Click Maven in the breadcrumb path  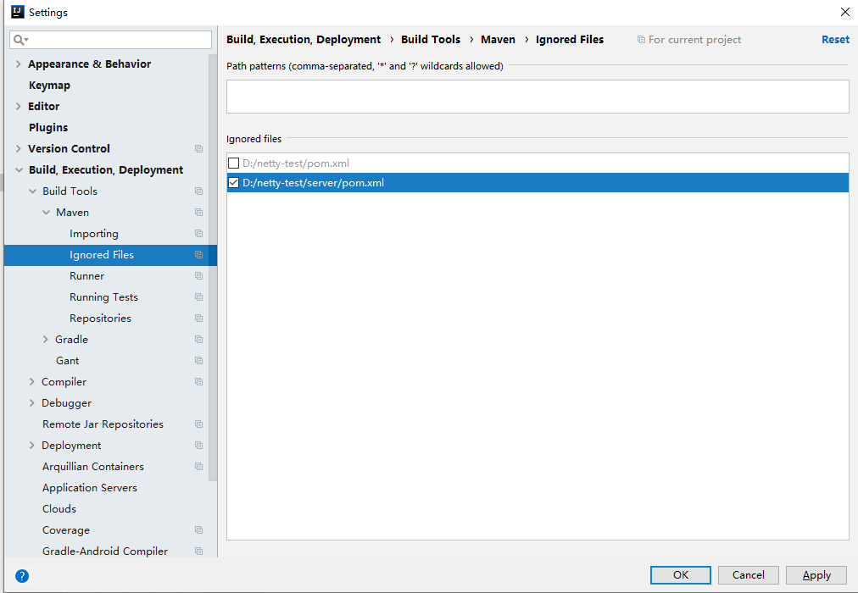click(x=498, y=40)
